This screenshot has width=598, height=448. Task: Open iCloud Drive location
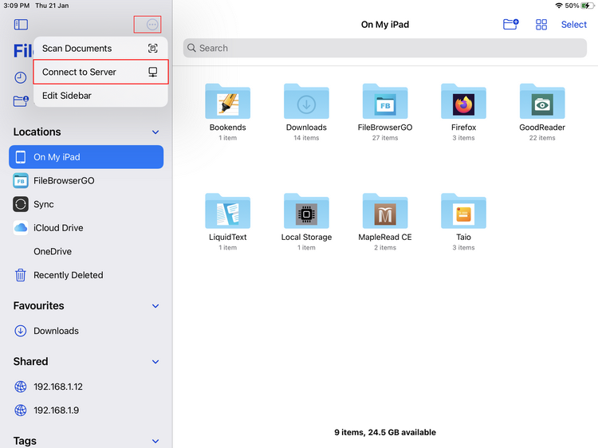[x=86, y=228]
